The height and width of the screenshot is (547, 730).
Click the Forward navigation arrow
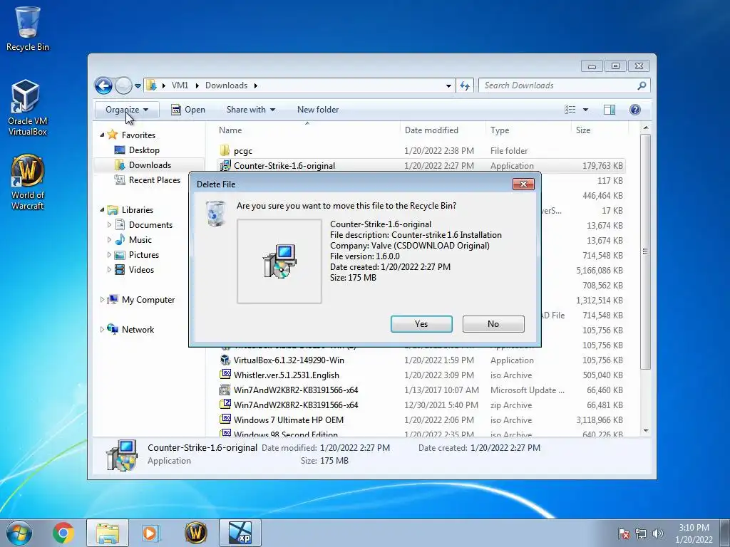tap(123, 85)
